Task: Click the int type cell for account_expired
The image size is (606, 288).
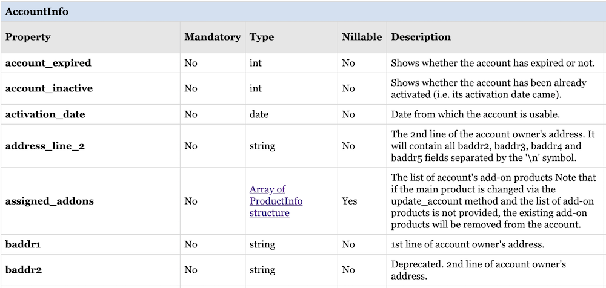Action: pyautogui.click(x=256, y=63)
